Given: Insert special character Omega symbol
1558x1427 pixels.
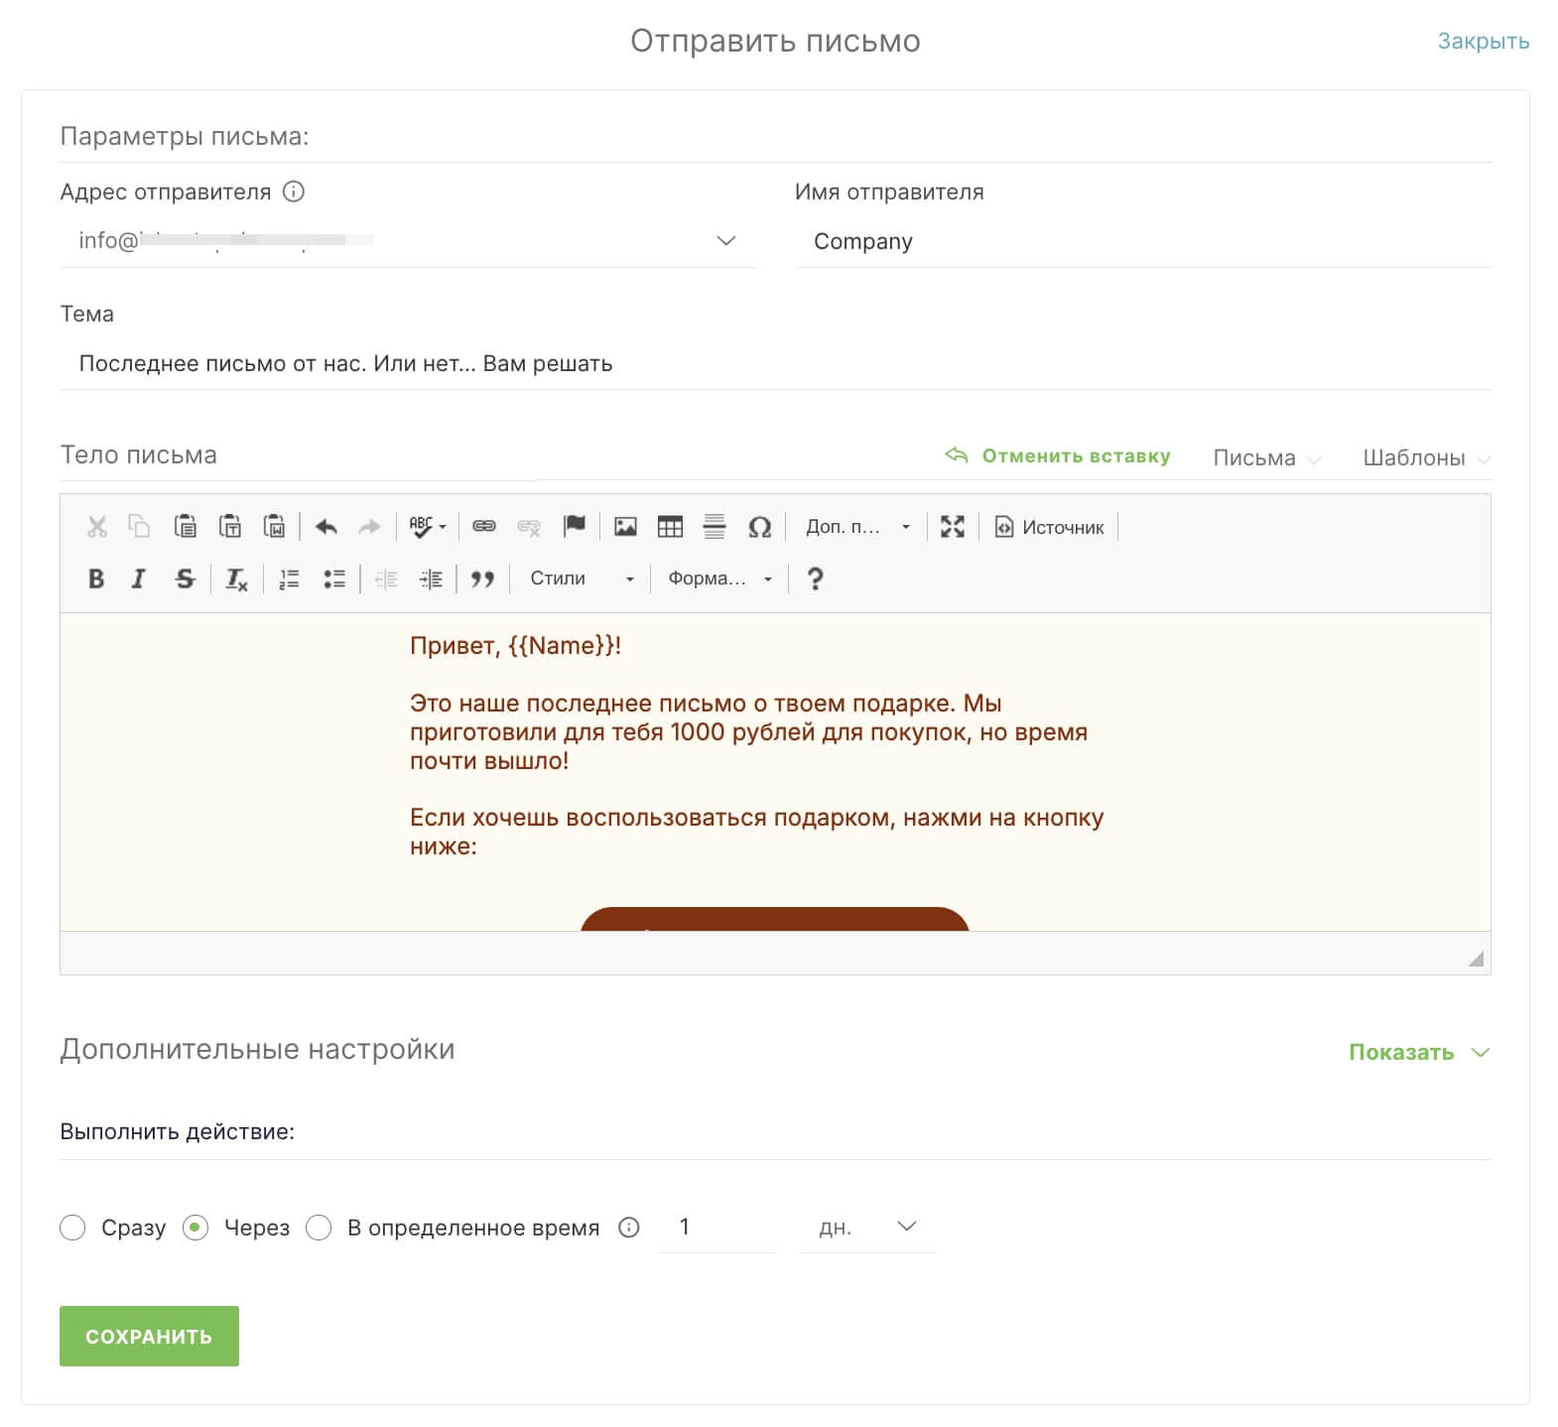Looking at the screenshot, I should coord(759,527).
